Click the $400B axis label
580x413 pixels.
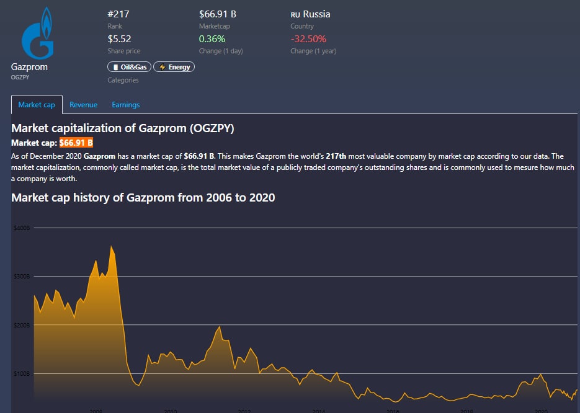pos(22,228)
